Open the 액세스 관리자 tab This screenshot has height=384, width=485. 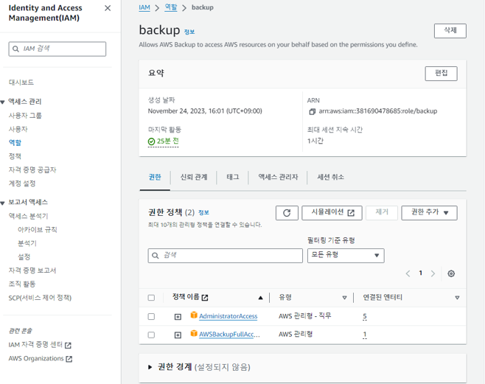278,177
